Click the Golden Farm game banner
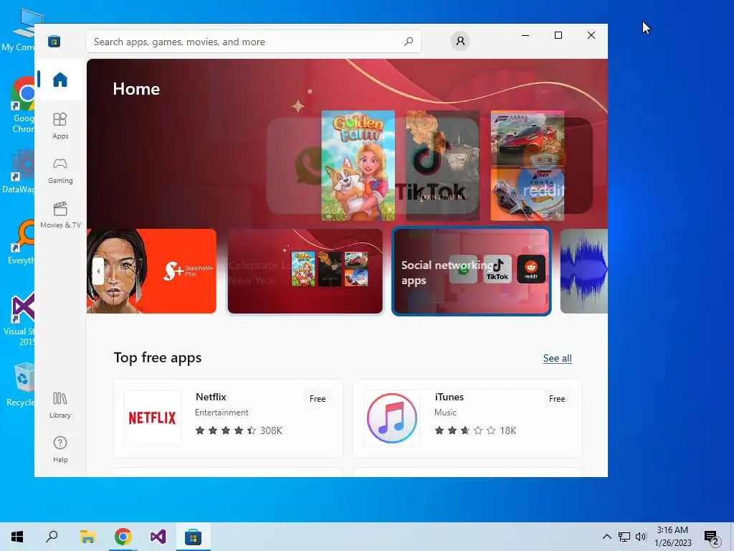Screen dimensions: 734x551 pyautogui.click(x=358, y=166)
